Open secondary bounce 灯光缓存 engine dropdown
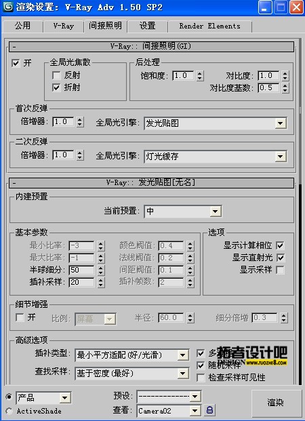Image resolution: width=305 pixels, height=421 pixels. pyautogui.click(x=216, y=156)
